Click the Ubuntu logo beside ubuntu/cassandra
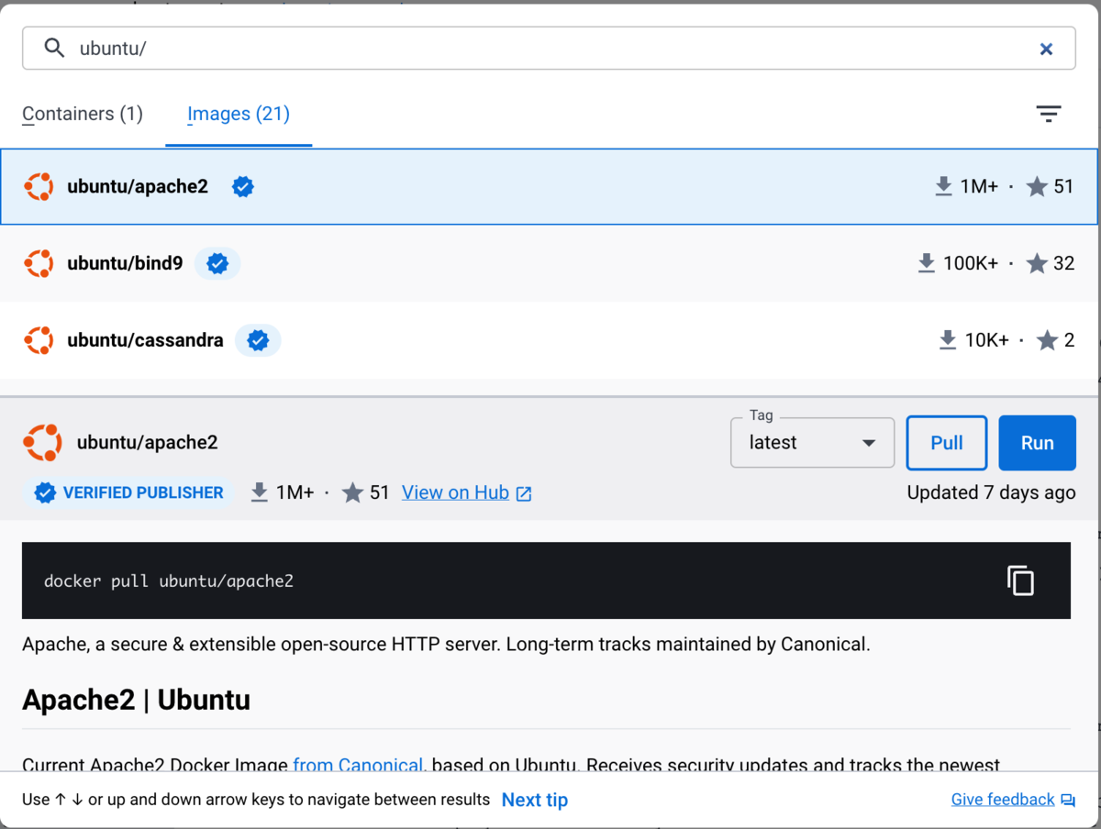 click(39, 340)
